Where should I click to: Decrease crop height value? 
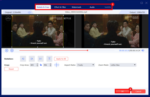[50, 66]
